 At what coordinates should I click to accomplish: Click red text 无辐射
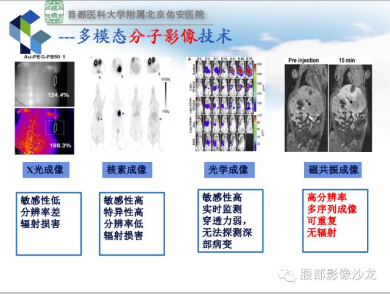pyautogui.click(x=322, y=233)
